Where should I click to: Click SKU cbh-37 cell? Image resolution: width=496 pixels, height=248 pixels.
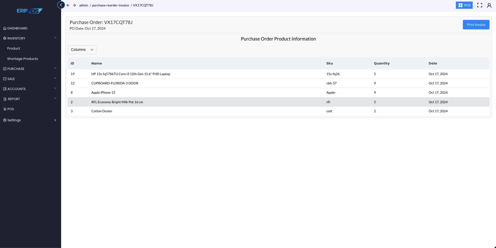[331, 83]
